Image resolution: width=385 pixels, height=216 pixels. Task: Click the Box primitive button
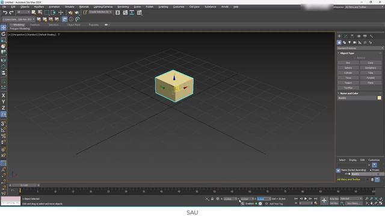click(x=348, y=63)
